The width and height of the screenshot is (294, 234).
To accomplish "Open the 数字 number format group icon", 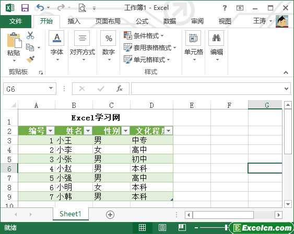I will 108,38.
